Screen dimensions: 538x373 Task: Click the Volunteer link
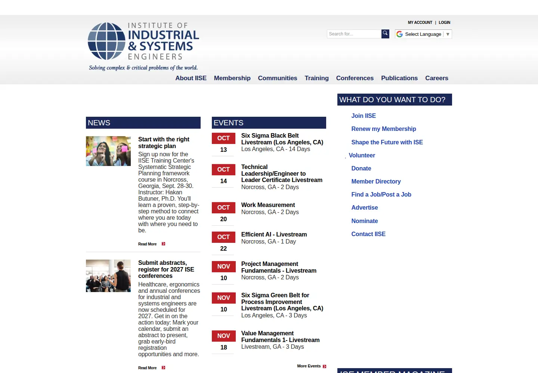point(362,155)
